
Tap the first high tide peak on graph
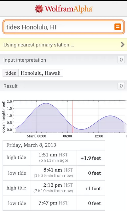(46, 103)
